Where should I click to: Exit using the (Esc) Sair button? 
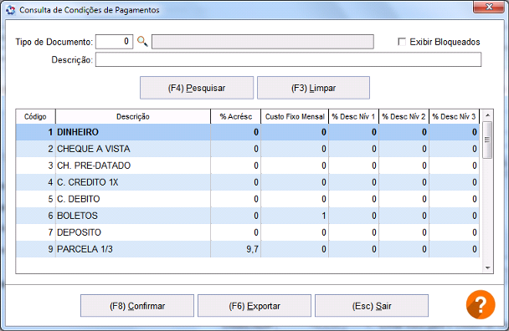[372, 306]
